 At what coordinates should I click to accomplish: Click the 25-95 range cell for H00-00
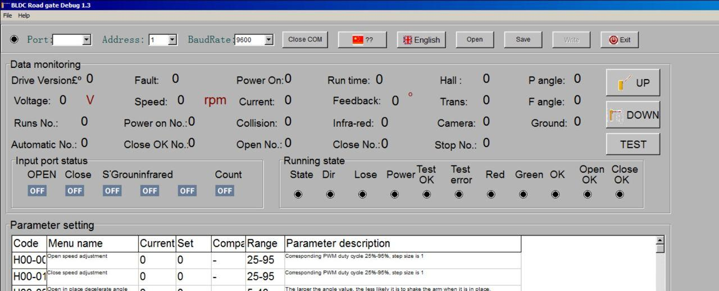(x=265, y=260)
